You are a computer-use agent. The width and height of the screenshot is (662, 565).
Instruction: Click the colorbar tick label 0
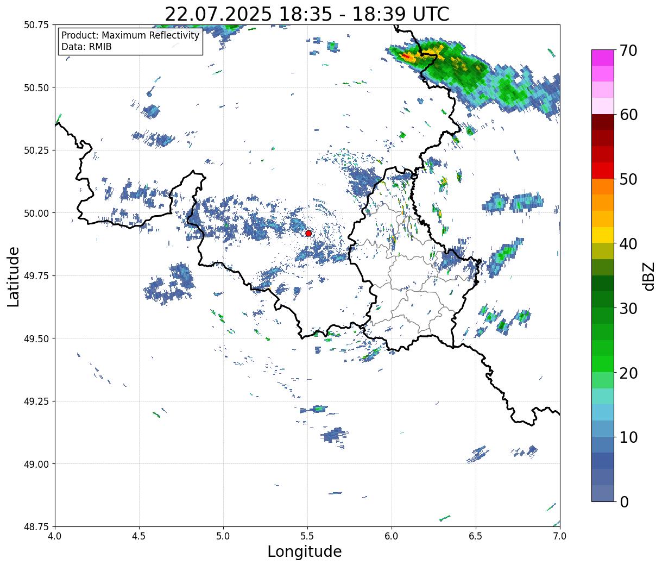pos(624,501)
